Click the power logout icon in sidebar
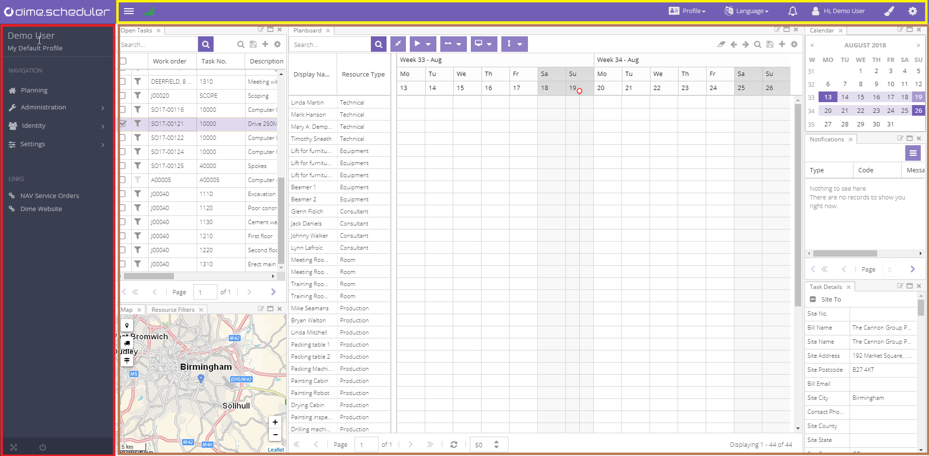 (x=43, y=447)
